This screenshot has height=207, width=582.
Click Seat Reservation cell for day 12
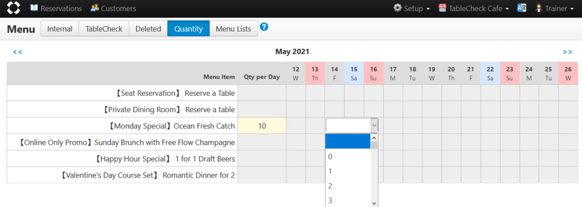[x=296, y=93]
